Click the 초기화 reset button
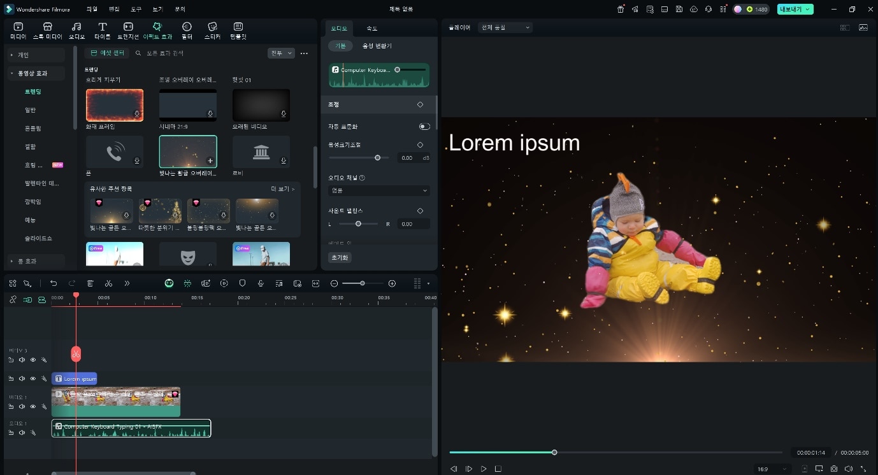This screenshot has height=475, width=878. click(341, 257)
